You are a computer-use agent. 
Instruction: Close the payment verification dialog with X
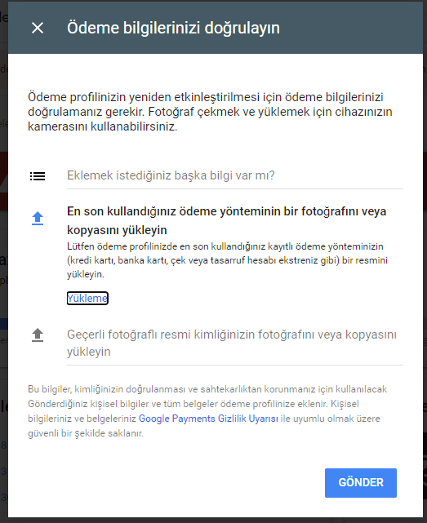click(38, 28)
